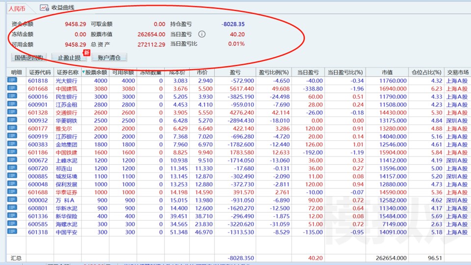Open details icon for 上峰水泥 row
Viewport: 471px width, 265px height.
point(12,160)
